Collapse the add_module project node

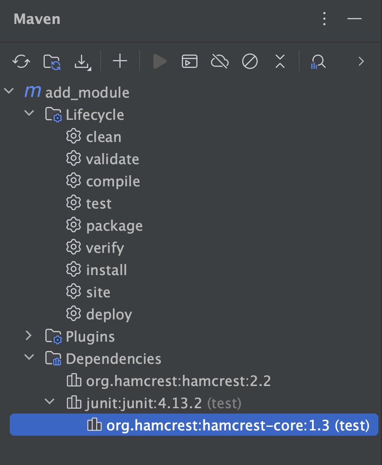click(9, 91)
